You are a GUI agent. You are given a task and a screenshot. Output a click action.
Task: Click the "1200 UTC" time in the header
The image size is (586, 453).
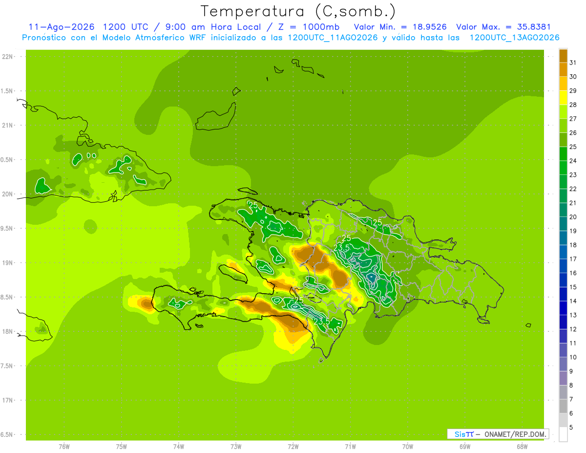click(126, 27)
